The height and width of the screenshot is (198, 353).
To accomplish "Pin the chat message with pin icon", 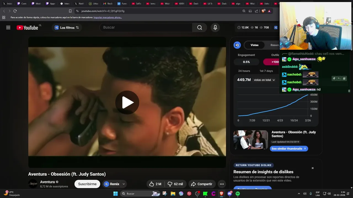I will 334,79.
